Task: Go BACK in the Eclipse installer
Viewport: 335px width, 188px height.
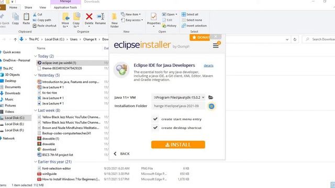Action: coord(122,154)
